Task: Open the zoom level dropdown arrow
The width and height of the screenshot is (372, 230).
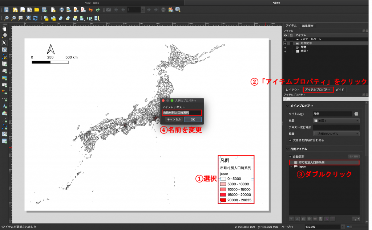Action: (342, 227)
